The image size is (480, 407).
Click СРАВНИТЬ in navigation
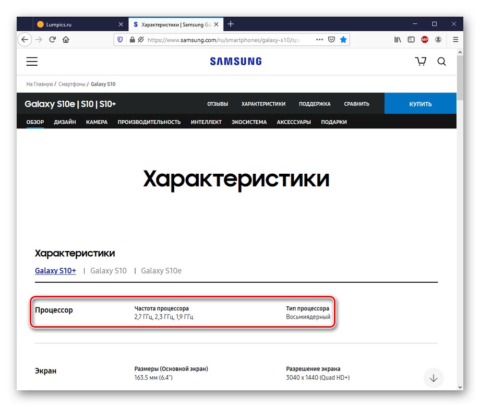[x=357, y=104]
